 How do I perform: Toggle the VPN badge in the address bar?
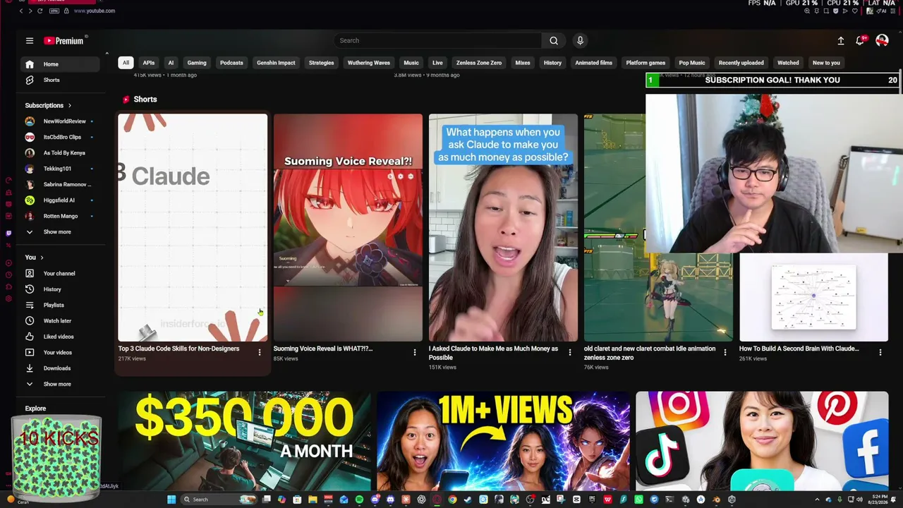click(x=54, y=11)
